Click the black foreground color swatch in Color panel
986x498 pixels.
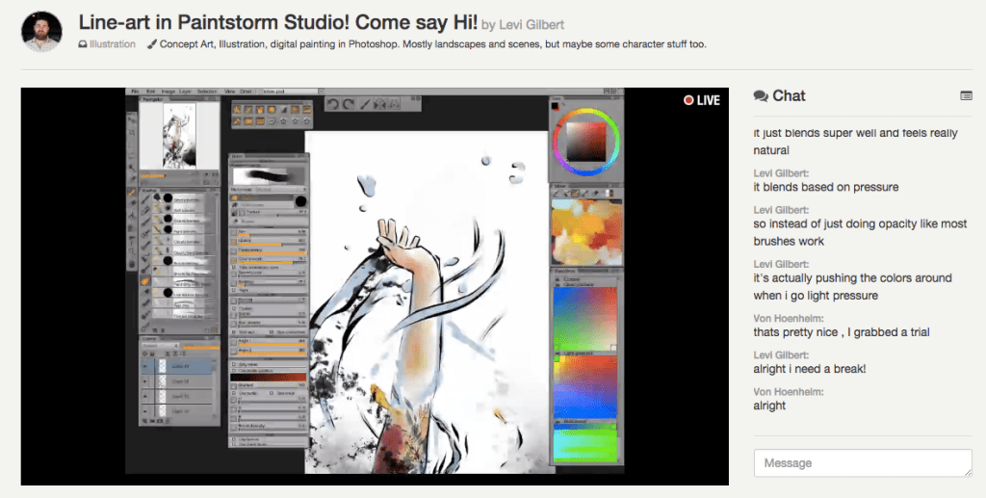click(x=556, y=107)
